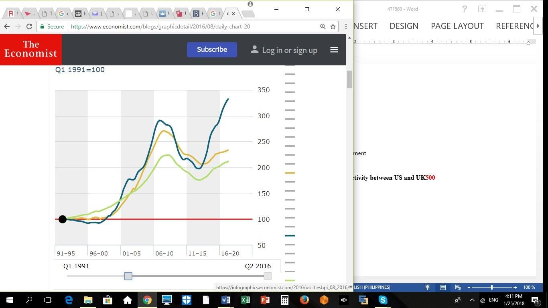Open Excel from the taskbar
This screenshot has height=308, width=548.
click(x=245, y=300)
